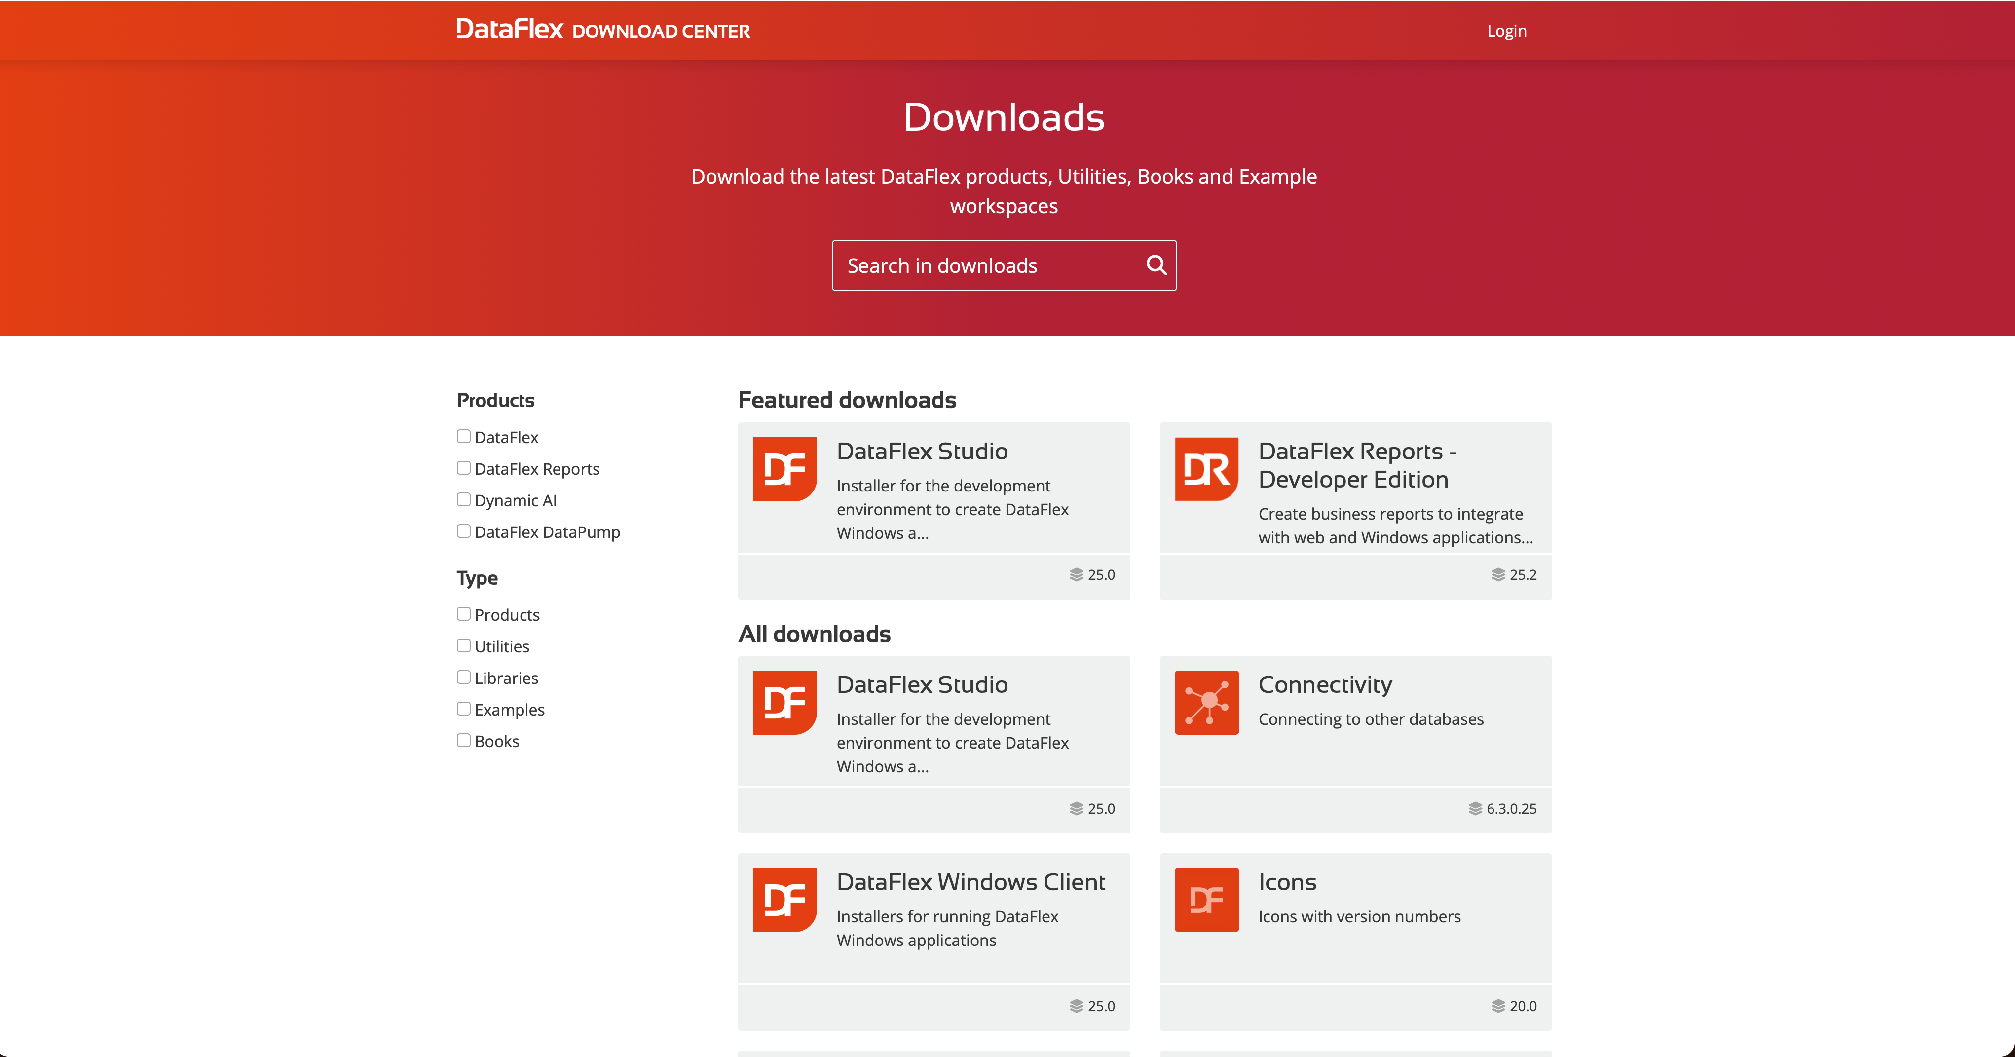Click the layers version icon beside 25.2
Screen dimensions: 2015x1057
click(1498, 575)
